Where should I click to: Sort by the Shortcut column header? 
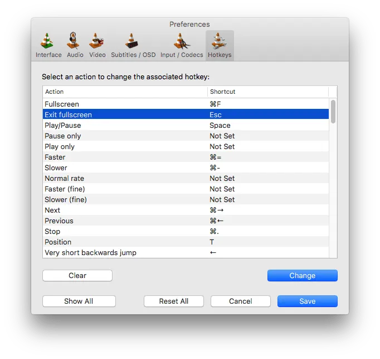coord(268,92)
